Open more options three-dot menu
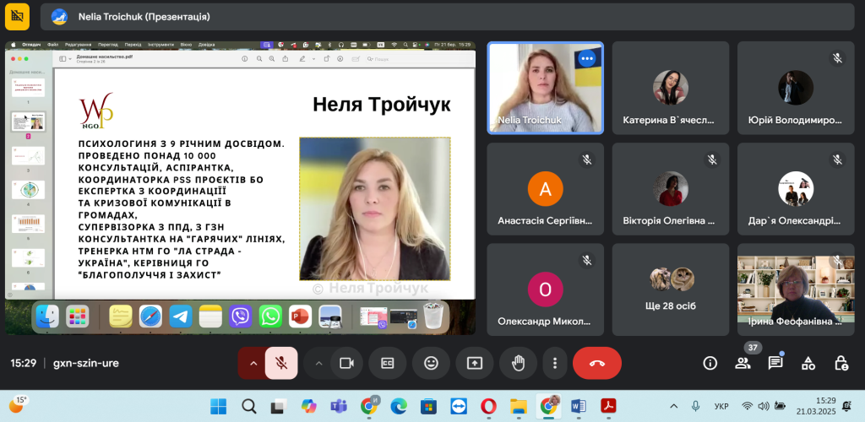Image resolution: width=865 pixels, height=422 pixels. click(554, 363)
